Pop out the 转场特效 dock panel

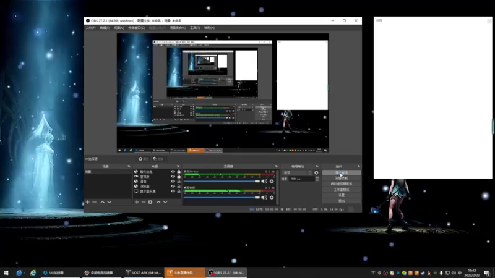pyautogui.click(x=317, y=166)
